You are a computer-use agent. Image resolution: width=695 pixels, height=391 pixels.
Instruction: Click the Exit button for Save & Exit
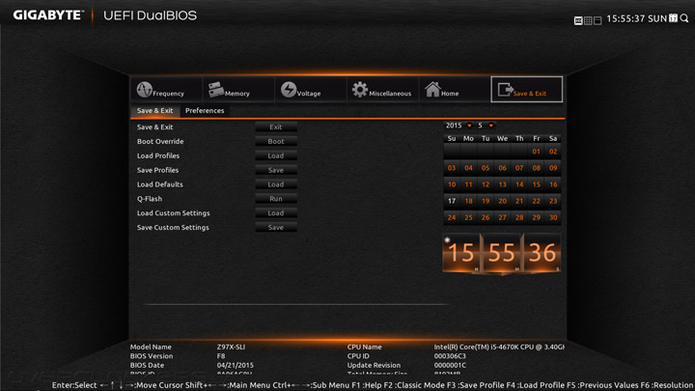[276, 126]
